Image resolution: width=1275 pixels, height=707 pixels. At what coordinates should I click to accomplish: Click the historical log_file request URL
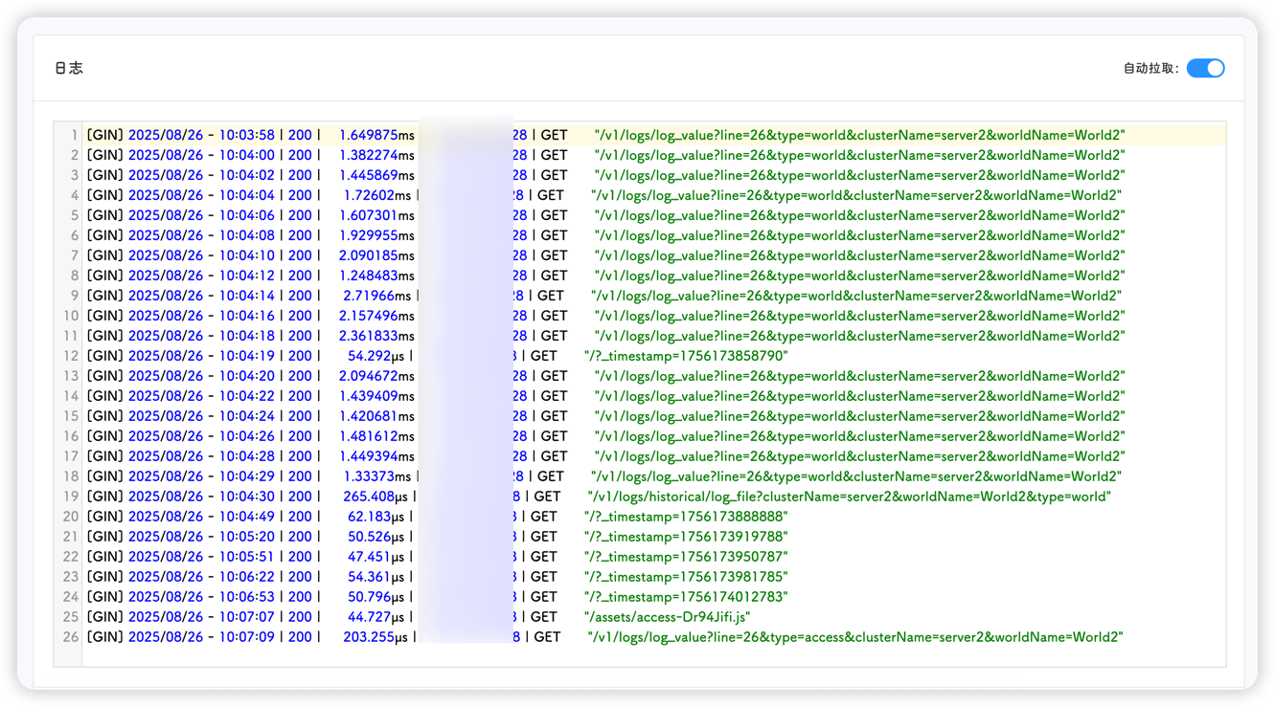(x=849, y=497)
